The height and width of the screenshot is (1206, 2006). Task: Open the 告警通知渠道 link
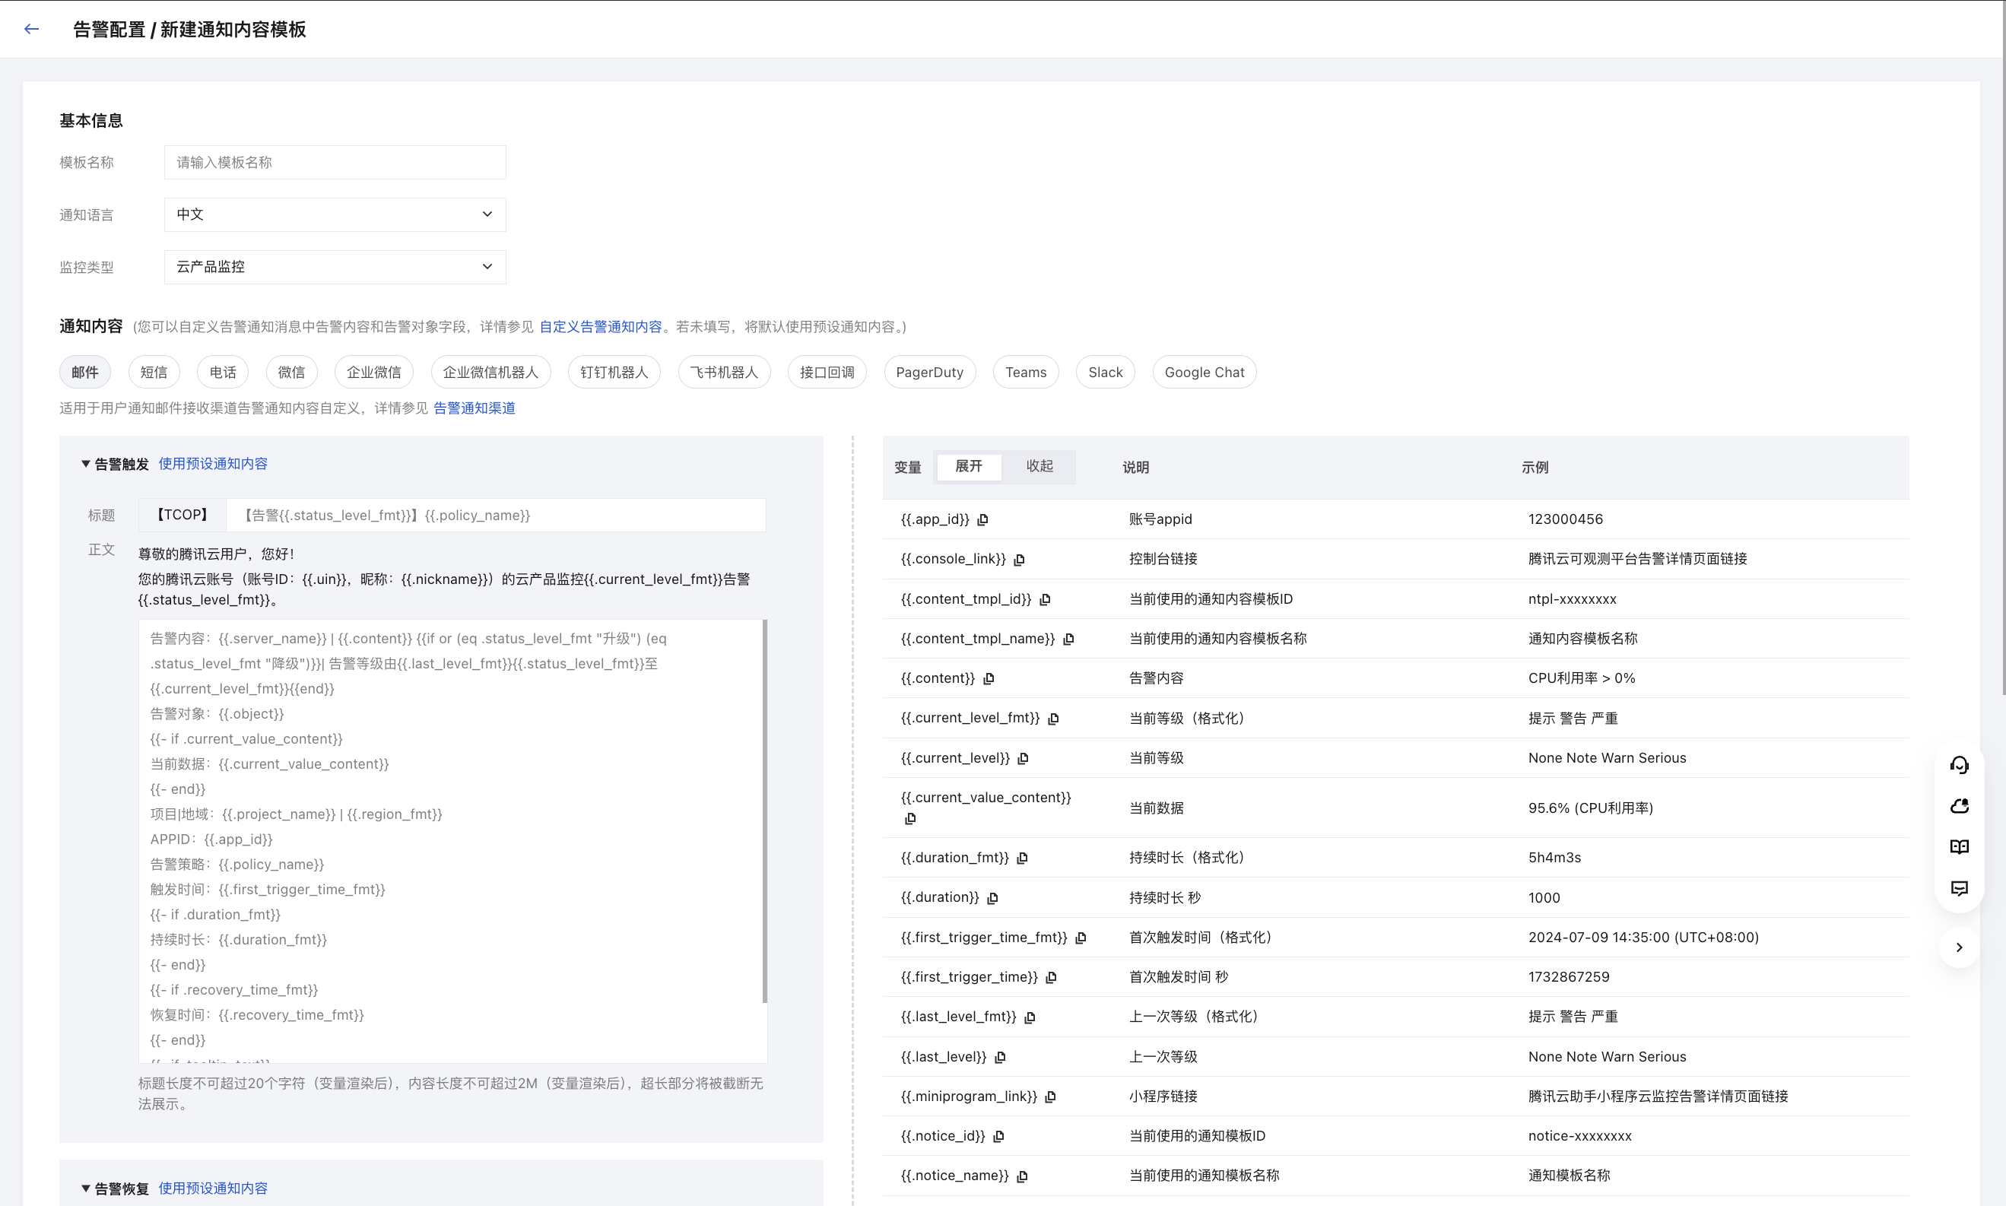click(x=475, y=408)
